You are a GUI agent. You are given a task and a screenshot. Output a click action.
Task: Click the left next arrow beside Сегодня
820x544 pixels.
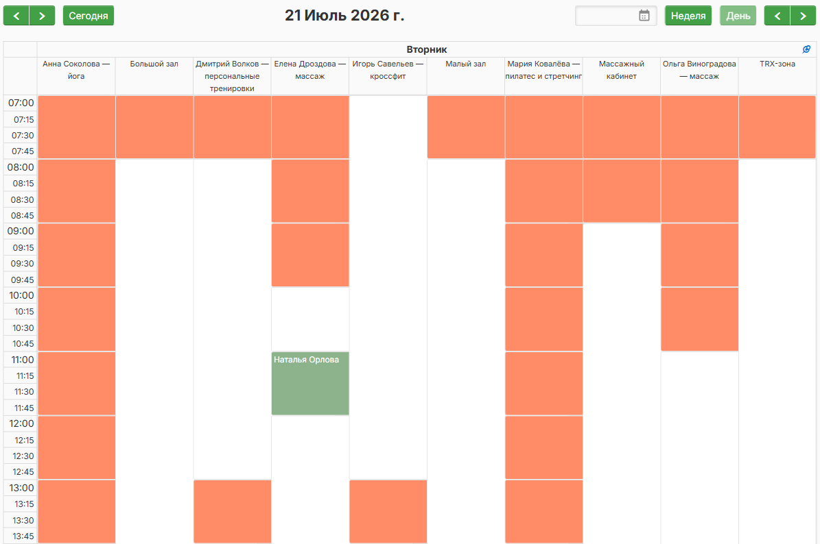[x=43, y=16]
